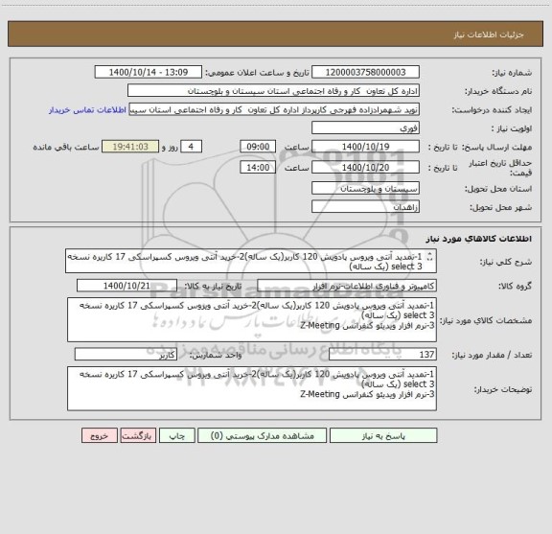This screenshot has height=534, width=552.
Task: Click the تاریخ نیاز به کالا label
Action: [213, 287]
